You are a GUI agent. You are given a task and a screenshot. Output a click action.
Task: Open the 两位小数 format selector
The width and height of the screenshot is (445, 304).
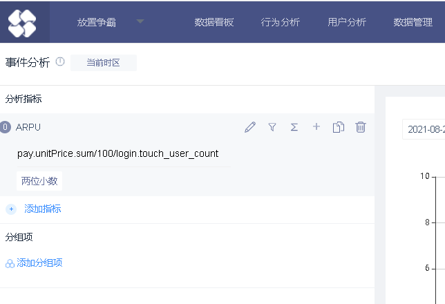(x=39, y=181)
